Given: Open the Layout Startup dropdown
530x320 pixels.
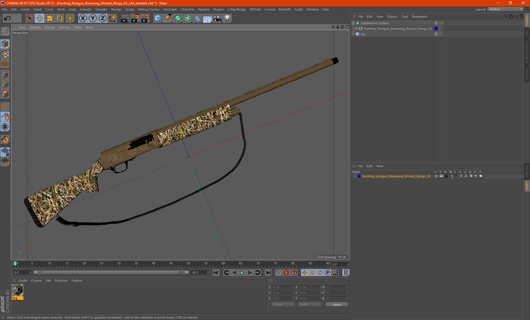Looking at the screenshot, I should pos(506,9).
